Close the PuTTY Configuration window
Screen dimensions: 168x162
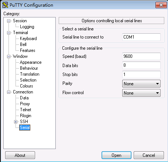[x=161, y=5]
